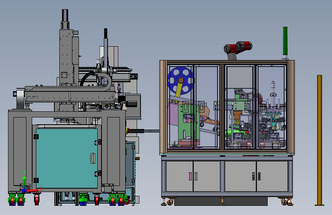The image size is (332, 215).
Task: Click the handle on the teal door
Action: coord(93,158)
